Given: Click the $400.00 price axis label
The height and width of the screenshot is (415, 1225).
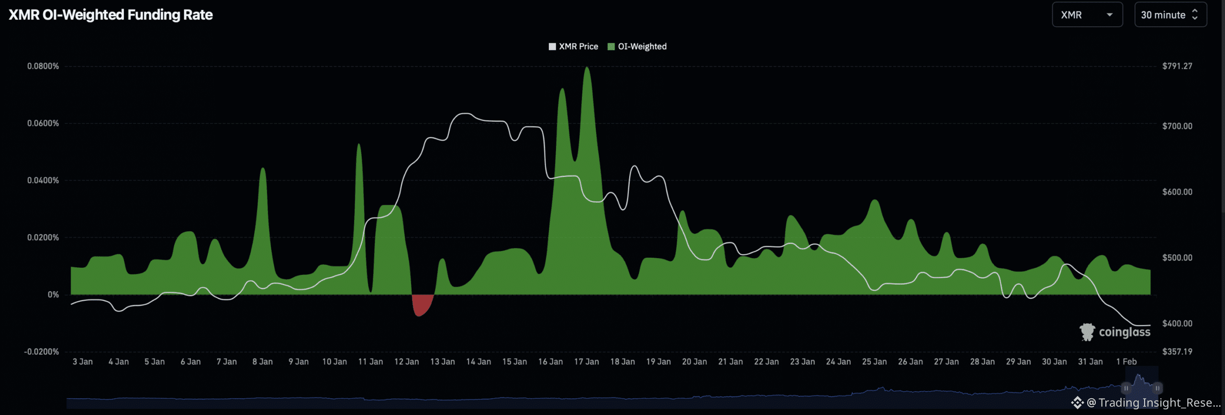Looking at the screenshot, I should click(1177, 324).
